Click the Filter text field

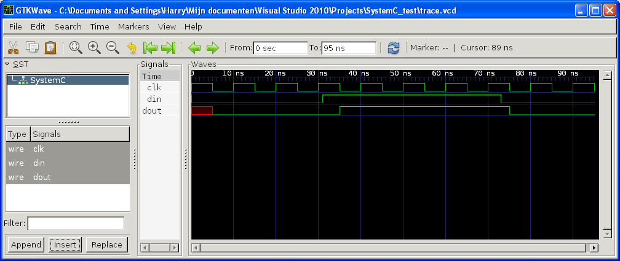[76, 224]
